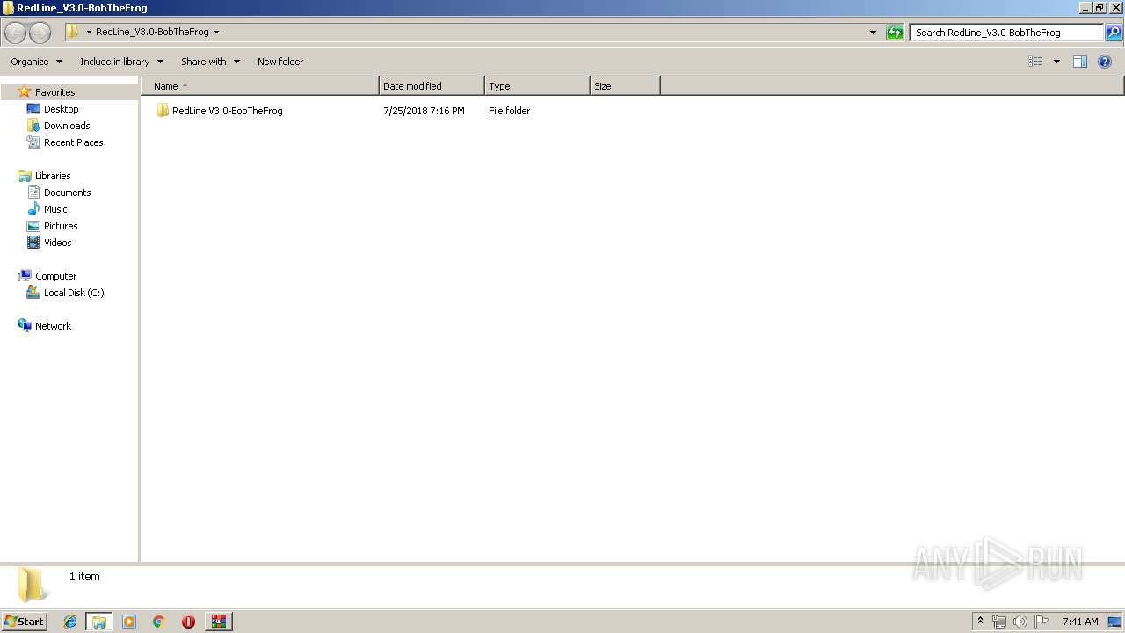1125x633 pixels.
Task: Sort by Type column header
Action: pyautogui.click(x=537, y=86)
